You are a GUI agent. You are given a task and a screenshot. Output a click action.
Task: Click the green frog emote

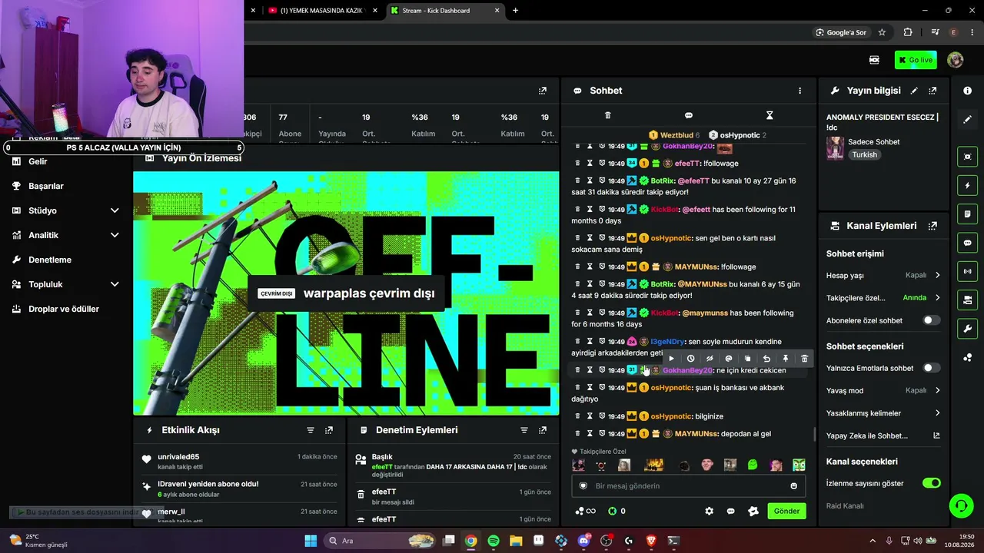coord(753,465)
